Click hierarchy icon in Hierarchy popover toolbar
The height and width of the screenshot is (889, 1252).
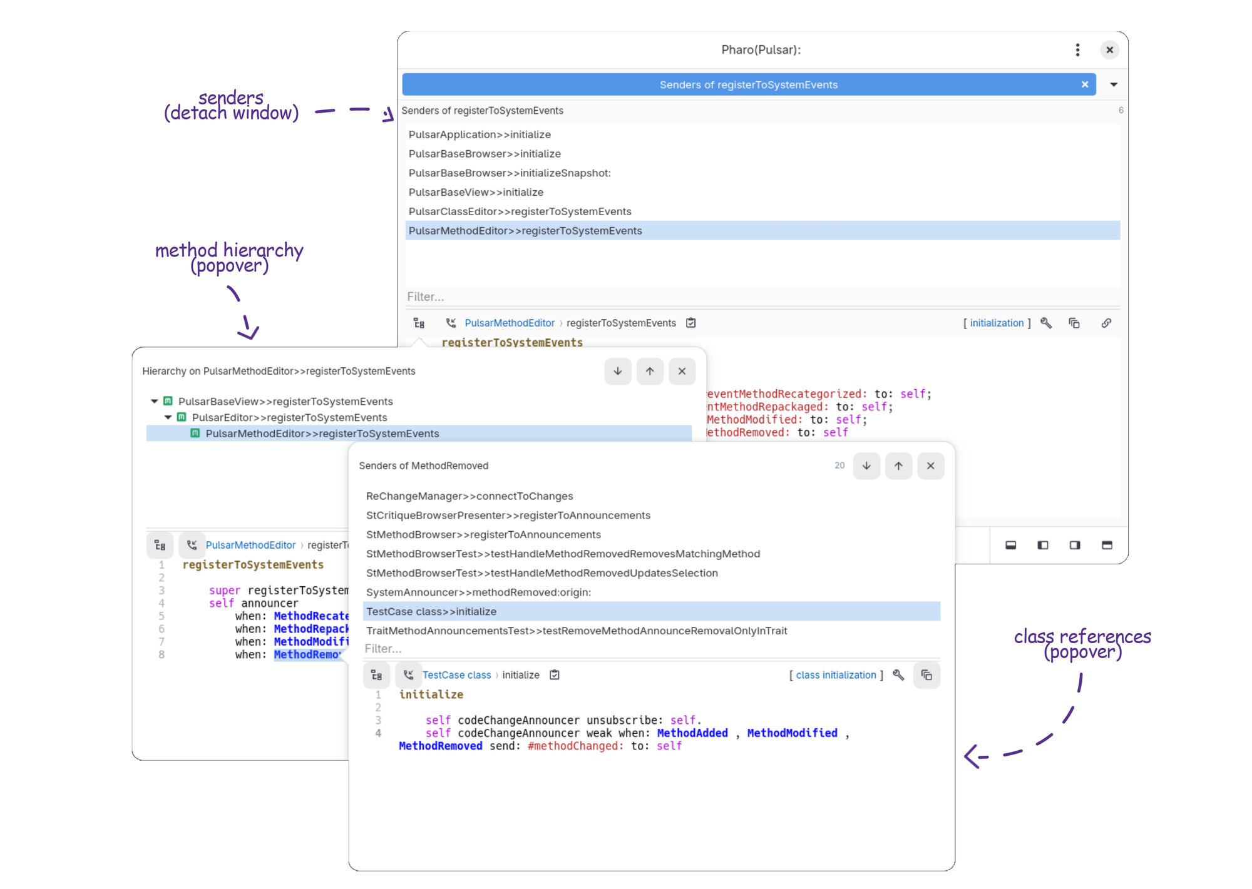[x=160, y=545]
